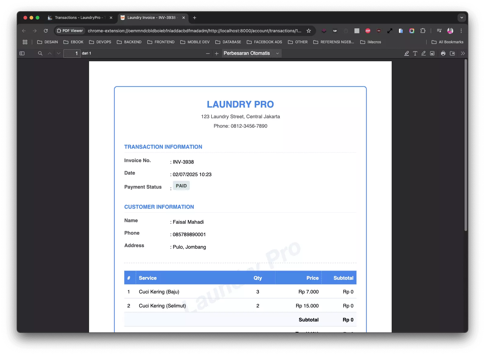Screen dimensions: 485x355
Task: Select the add image tool
Action: tap(432, 53)
